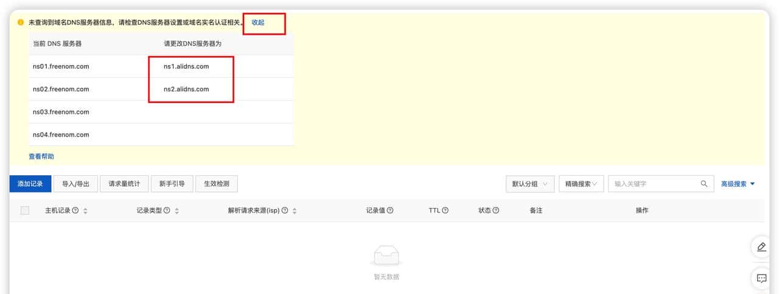Open help icon beside 记录值
The image size is (779, 294).
coord(390,211)
